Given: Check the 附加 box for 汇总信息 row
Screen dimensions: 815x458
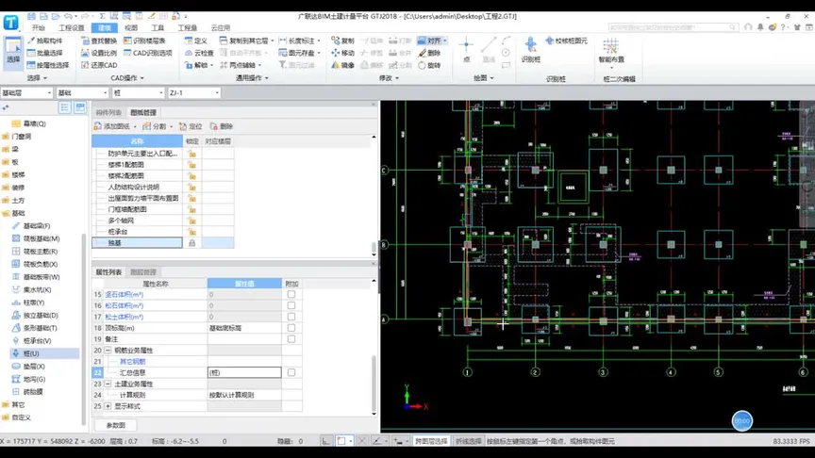Looking at the screenshot, I should click(291, 372).
